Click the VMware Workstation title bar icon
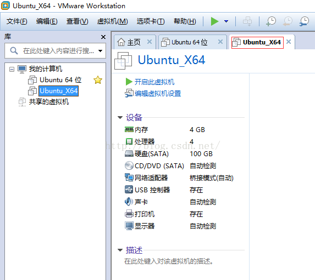The image size is (315, 280). [x=5, y=5]
